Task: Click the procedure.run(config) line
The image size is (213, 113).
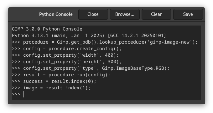Action: (61, 75)
